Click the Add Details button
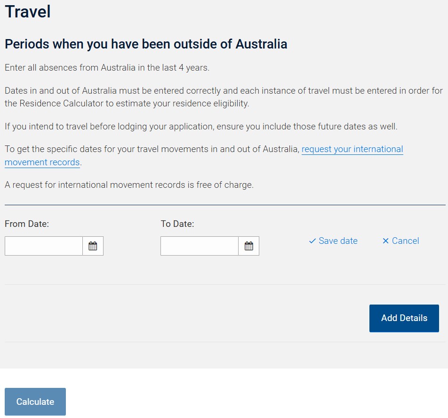 click(404, 318)
